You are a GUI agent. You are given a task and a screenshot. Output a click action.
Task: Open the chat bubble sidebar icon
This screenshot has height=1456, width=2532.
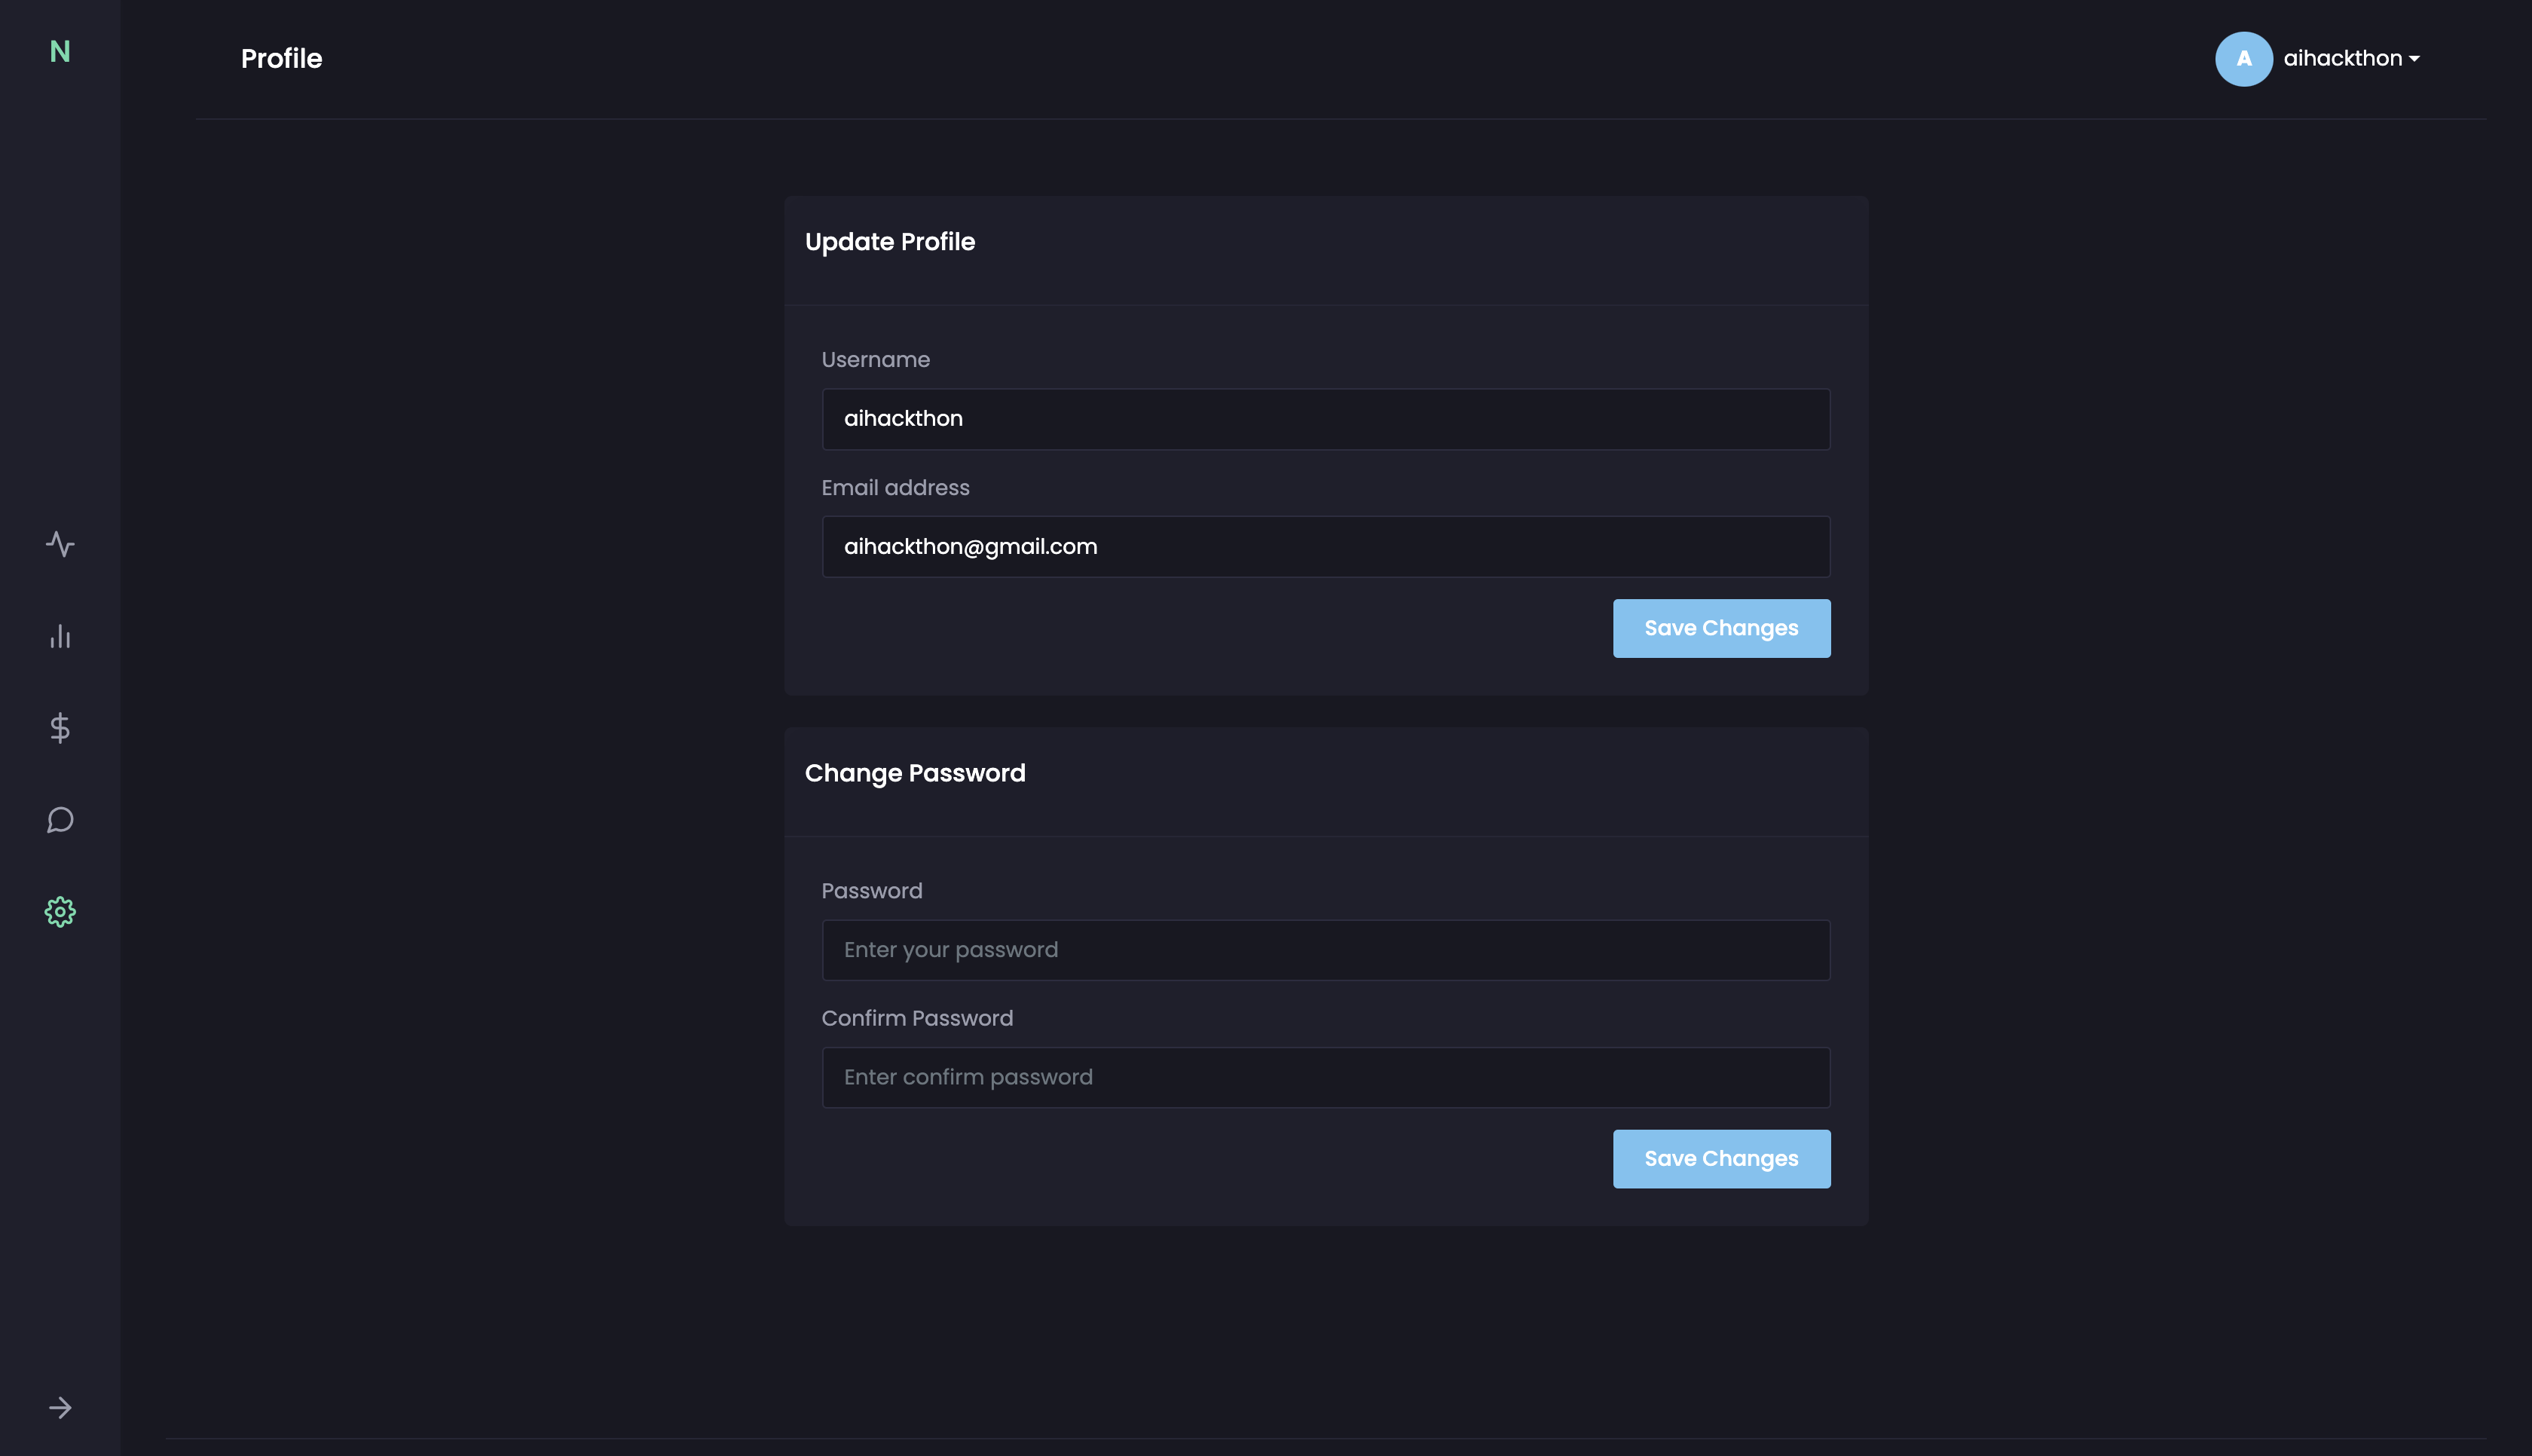click(60, 820)
